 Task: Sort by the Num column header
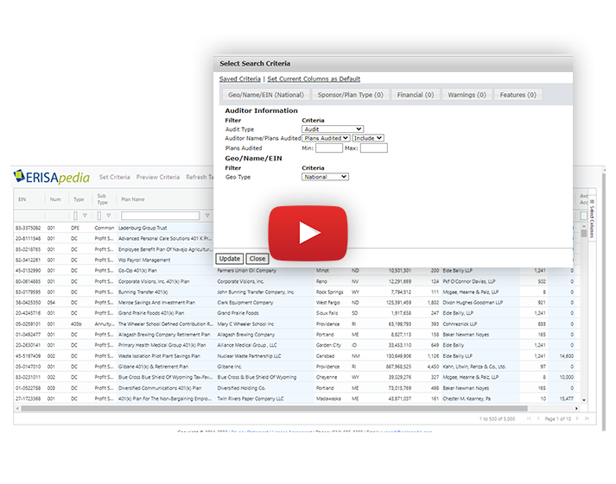[x=55, y=199]
